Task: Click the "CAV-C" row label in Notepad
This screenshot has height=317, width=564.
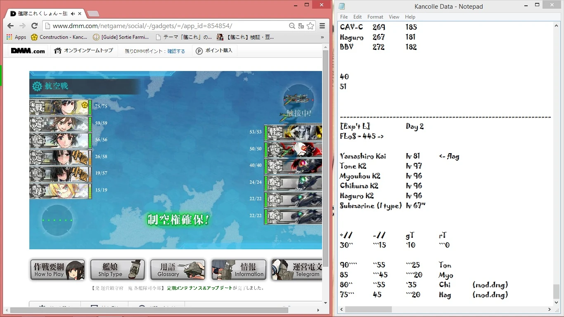Action: pos(351,27)
